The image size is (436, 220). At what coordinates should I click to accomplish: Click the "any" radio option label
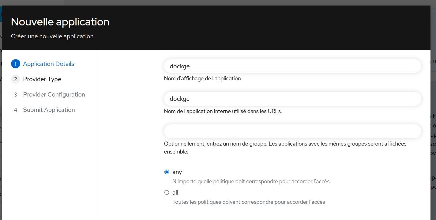[177, 172]
